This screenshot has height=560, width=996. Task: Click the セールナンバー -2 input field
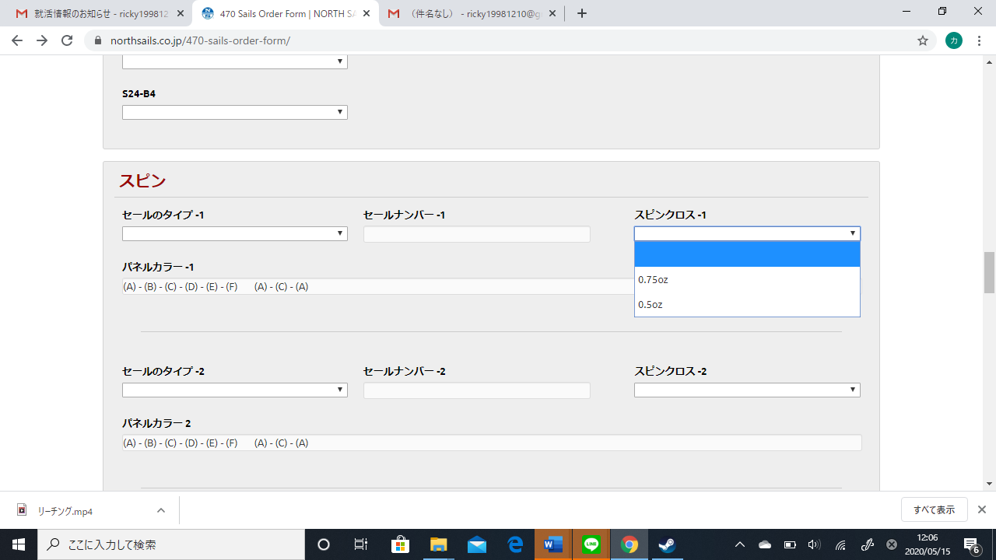[477, 390]
